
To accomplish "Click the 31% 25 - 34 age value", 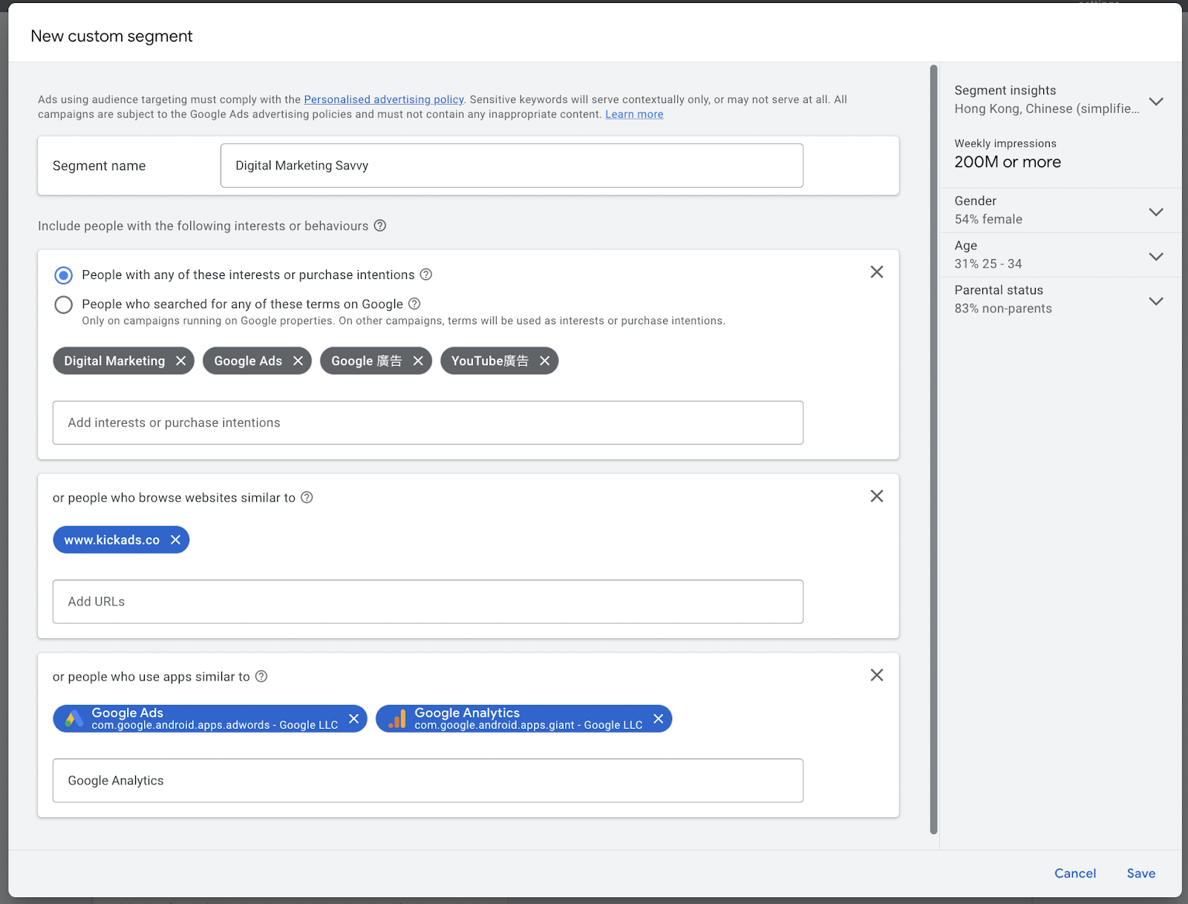I will [988, 263].
